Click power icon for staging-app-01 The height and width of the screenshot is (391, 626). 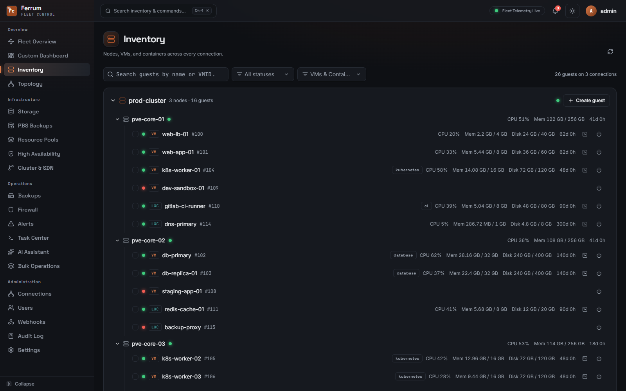pos(599,291)
